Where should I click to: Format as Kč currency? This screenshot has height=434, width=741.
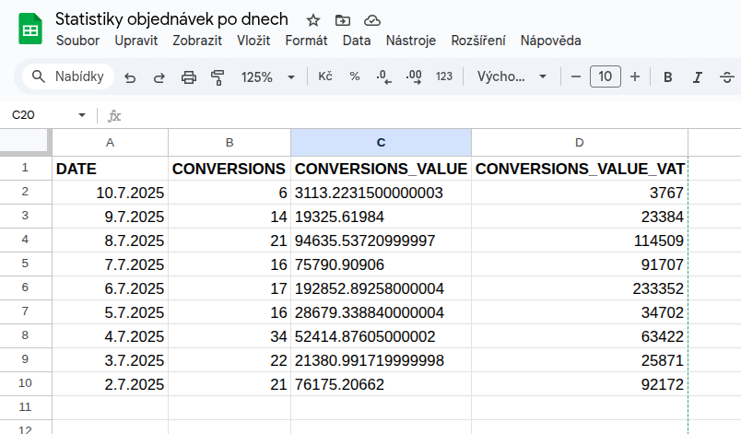[x=325, y=77]
